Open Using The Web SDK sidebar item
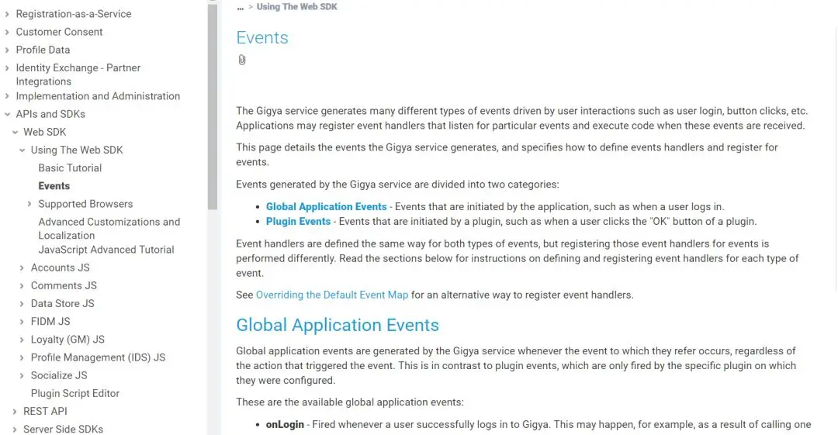 pyautogui.click(x=77, y=150)
